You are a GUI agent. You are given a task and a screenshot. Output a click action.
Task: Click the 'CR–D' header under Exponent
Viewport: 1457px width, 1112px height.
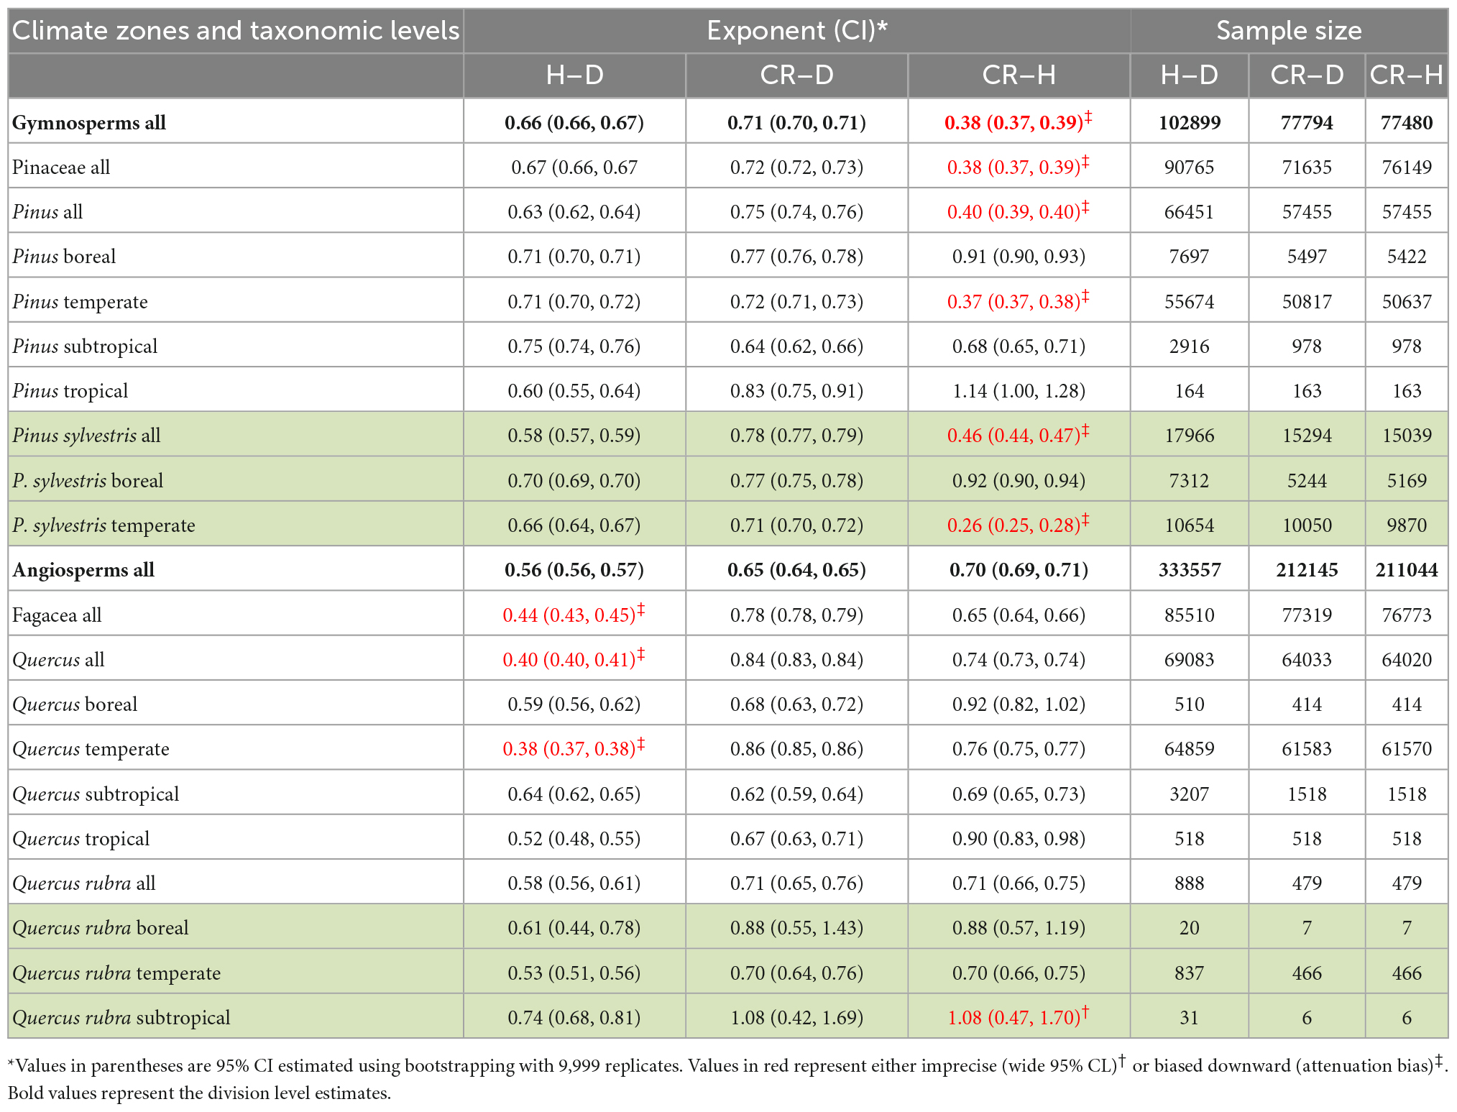click(797, 75)
